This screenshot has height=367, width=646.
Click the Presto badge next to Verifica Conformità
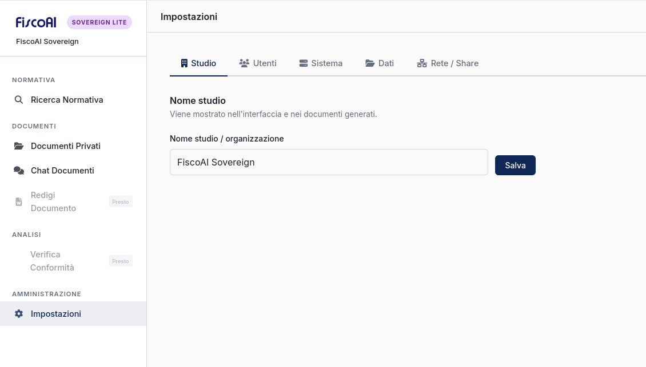(x=120, y=261)
